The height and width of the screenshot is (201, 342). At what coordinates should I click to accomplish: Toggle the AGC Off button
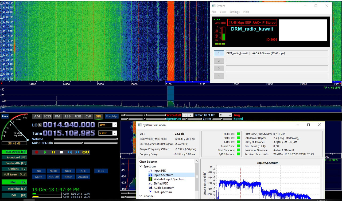(x=53, y=177)
